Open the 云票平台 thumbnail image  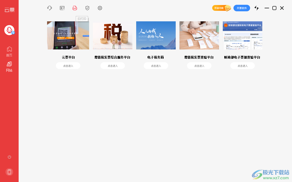tap(68, 35)
